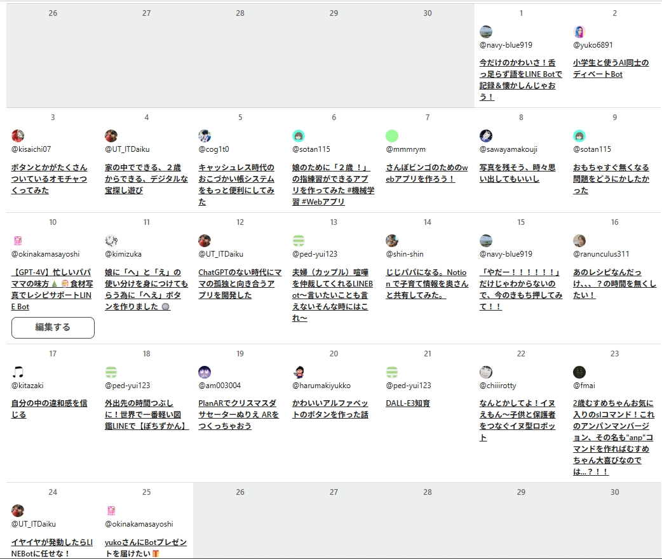
Task: Click UT_ITDaiku avatar on day 4
Action: [111, 136]
